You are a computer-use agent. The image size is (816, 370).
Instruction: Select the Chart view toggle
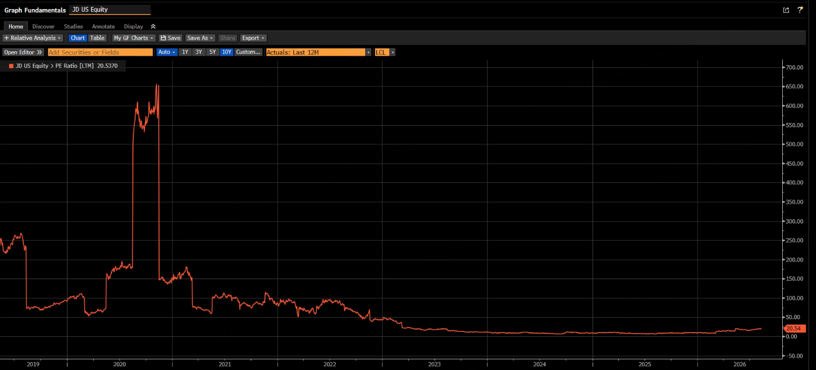(78, 38)
